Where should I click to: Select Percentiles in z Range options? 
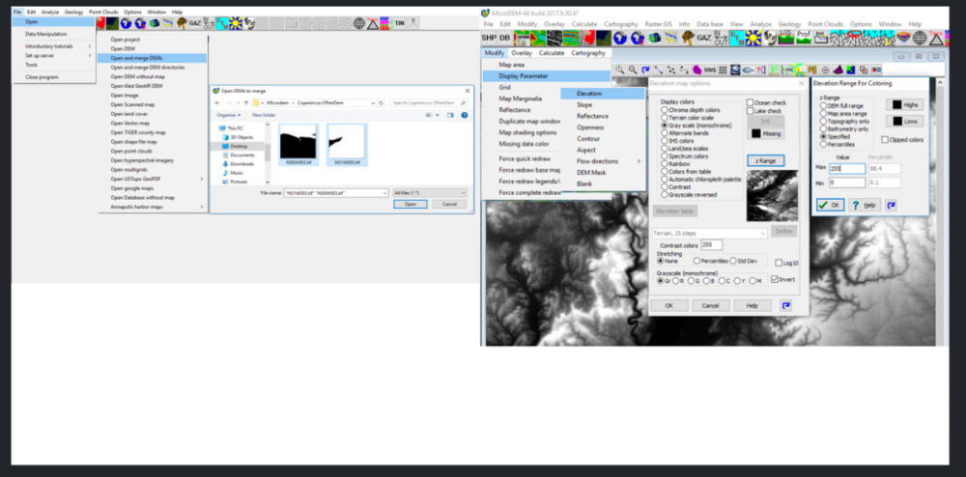(x=822, y=144)
